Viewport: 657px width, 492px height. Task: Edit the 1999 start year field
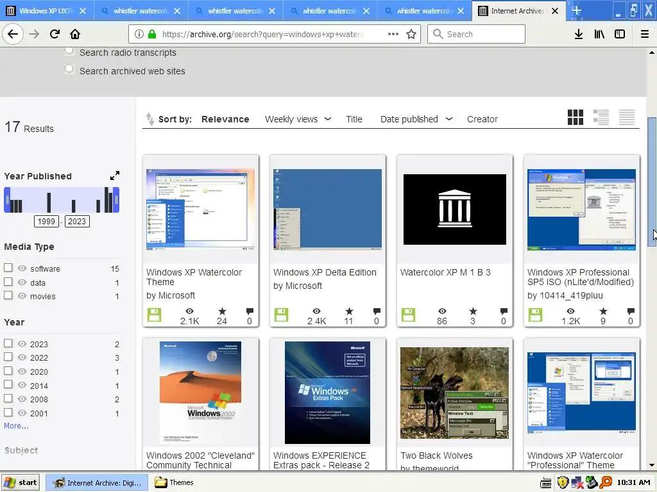46,221
